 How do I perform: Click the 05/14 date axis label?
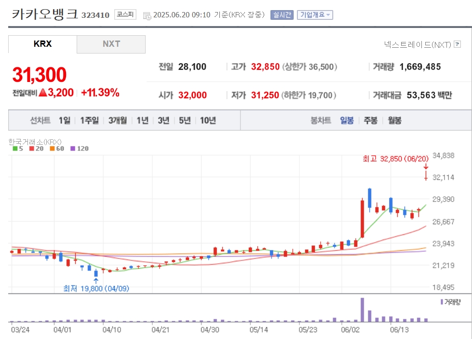coord(258,330)
